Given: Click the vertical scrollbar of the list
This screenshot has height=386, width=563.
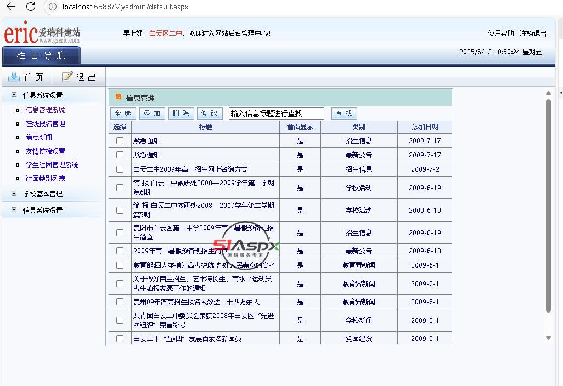Looking at the screenshot, I should click(548, 208).
